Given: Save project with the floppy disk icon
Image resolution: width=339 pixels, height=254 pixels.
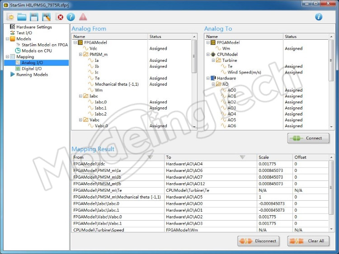Looking at the screenshot, I should (34, 17).
